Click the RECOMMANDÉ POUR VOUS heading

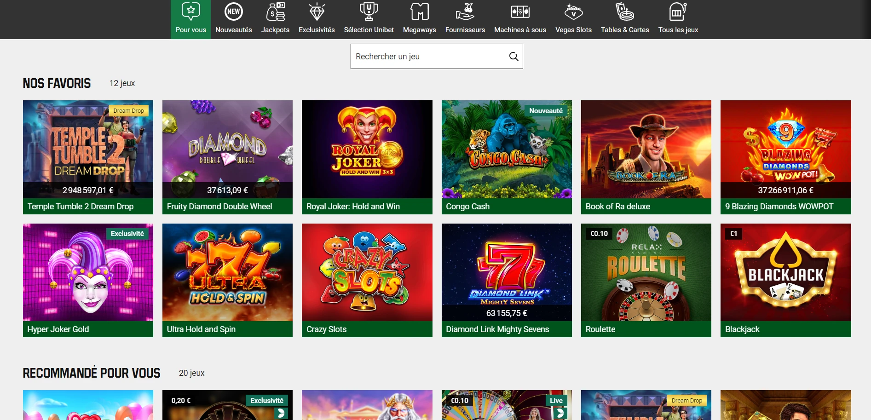coord(92,373)
